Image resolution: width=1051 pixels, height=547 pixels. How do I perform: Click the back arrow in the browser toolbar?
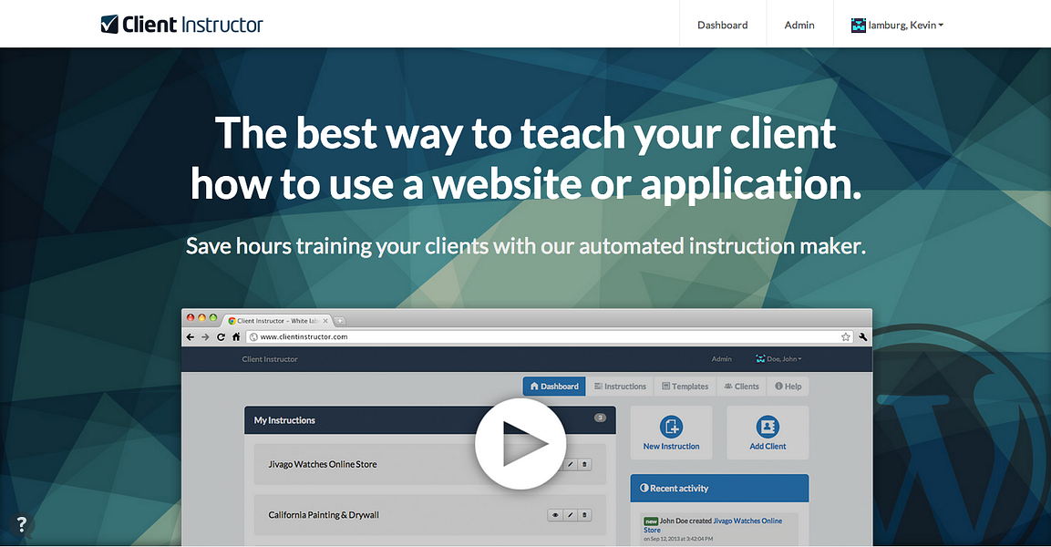[190, 336]
